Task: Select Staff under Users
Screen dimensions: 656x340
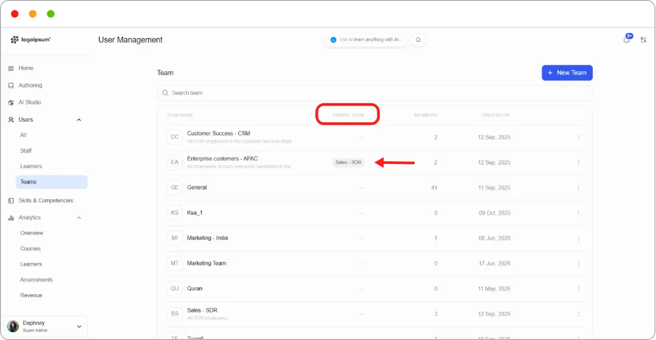Action: (26, 151)
